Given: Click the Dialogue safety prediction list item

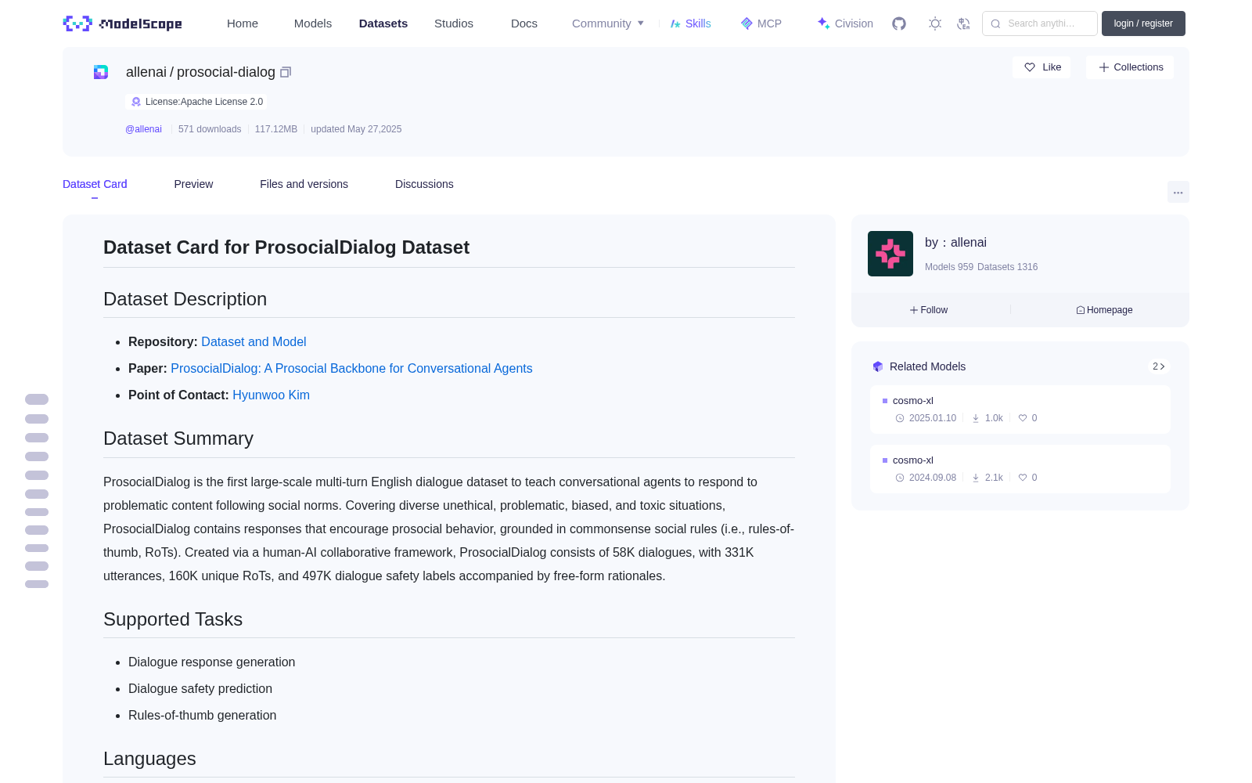Looking at the screenshot, I should [x=200, y=689].
